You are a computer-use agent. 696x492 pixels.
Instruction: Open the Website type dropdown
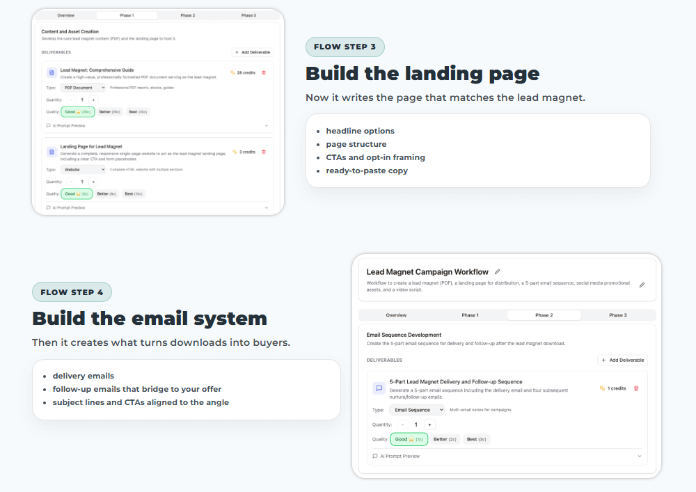tap(83, 169)
